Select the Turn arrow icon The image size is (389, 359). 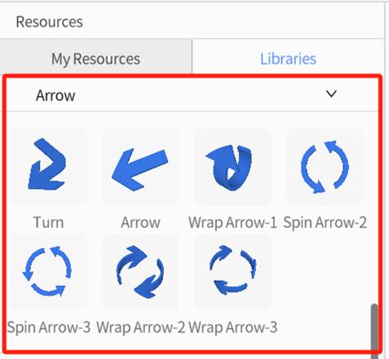[x=48, y=166]
